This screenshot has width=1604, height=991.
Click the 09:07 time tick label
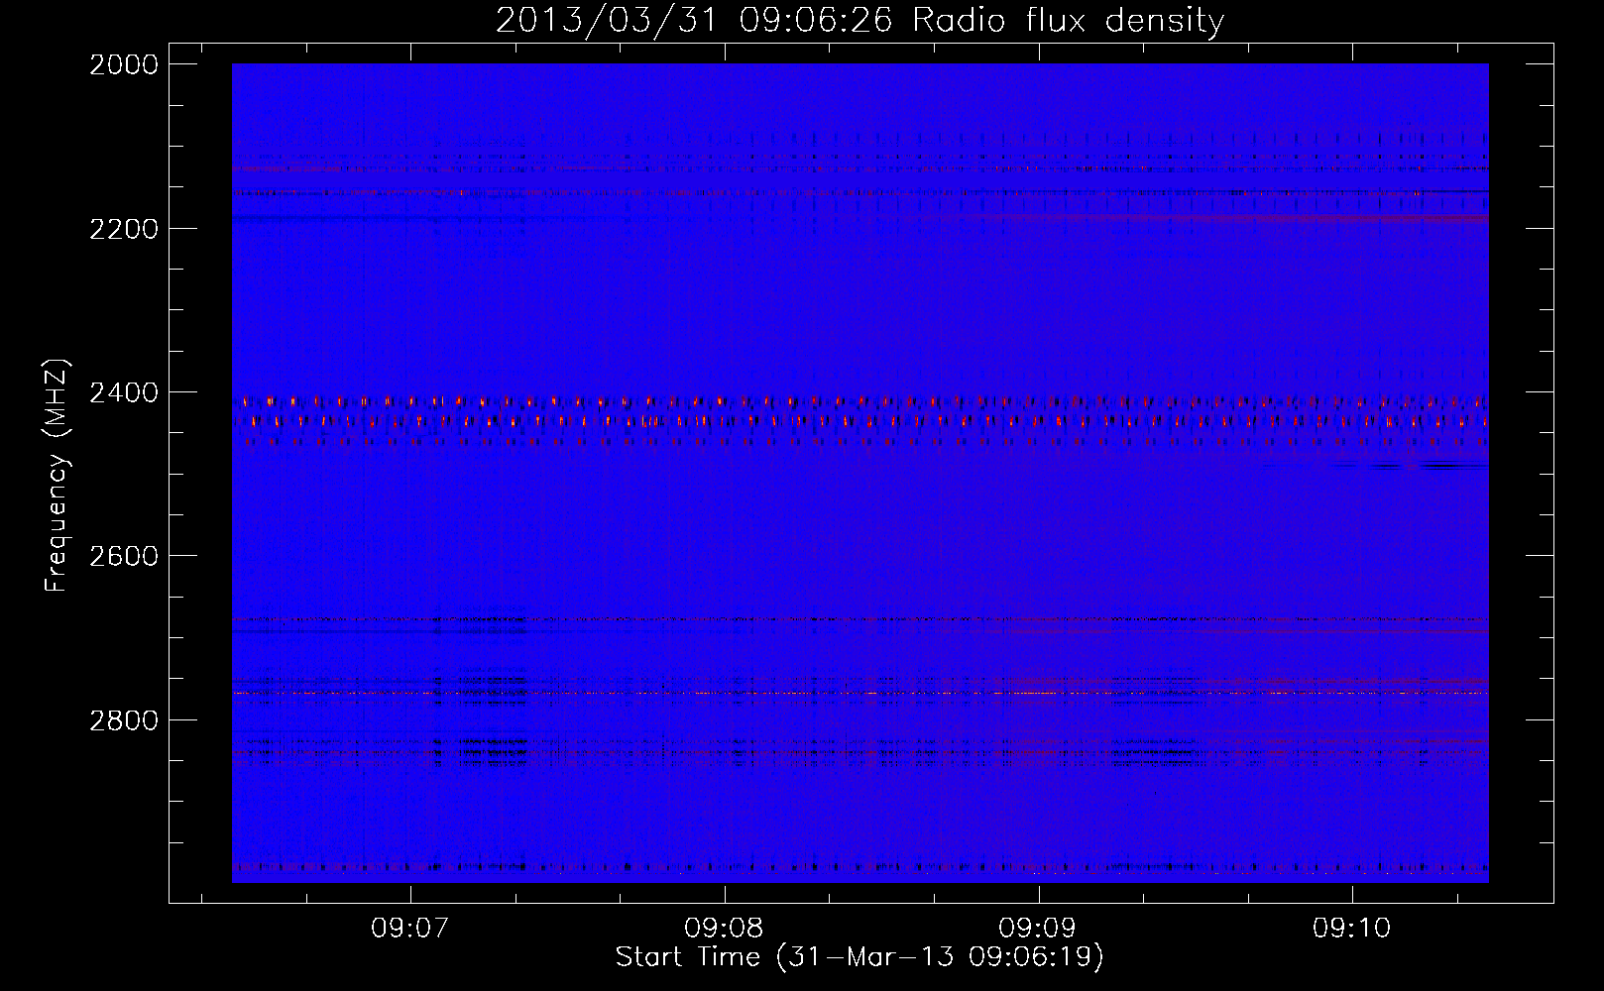(410, 929)
